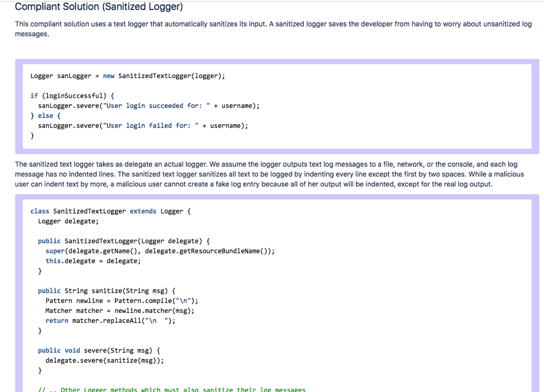
Task: Select the Matcher matcher declaration line
Action: tap(120, 311)
